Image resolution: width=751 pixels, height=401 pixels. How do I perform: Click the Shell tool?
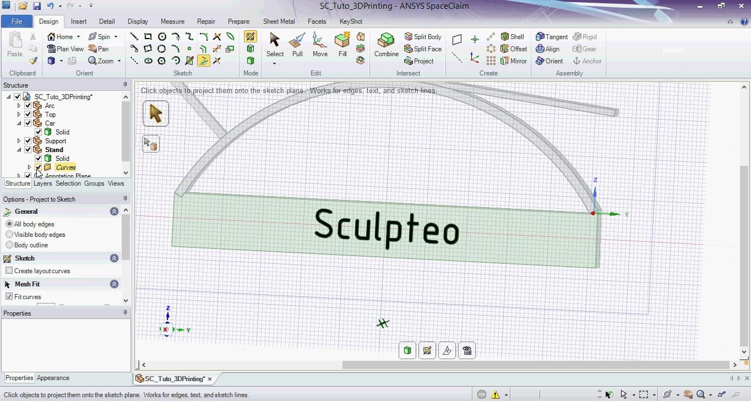[512, 36]
